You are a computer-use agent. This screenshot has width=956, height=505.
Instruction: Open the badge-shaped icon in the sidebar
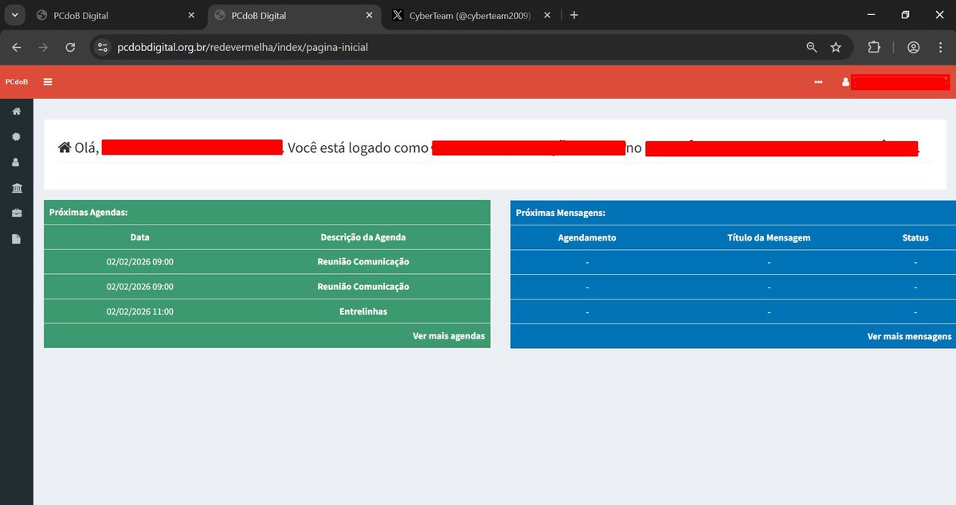point(17,136)
